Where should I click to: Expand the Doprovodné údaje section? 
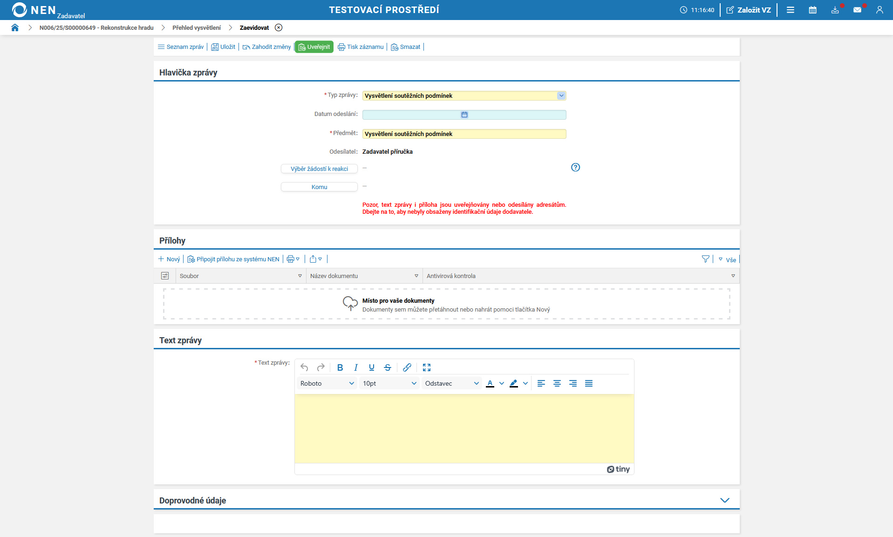point(724,500)
